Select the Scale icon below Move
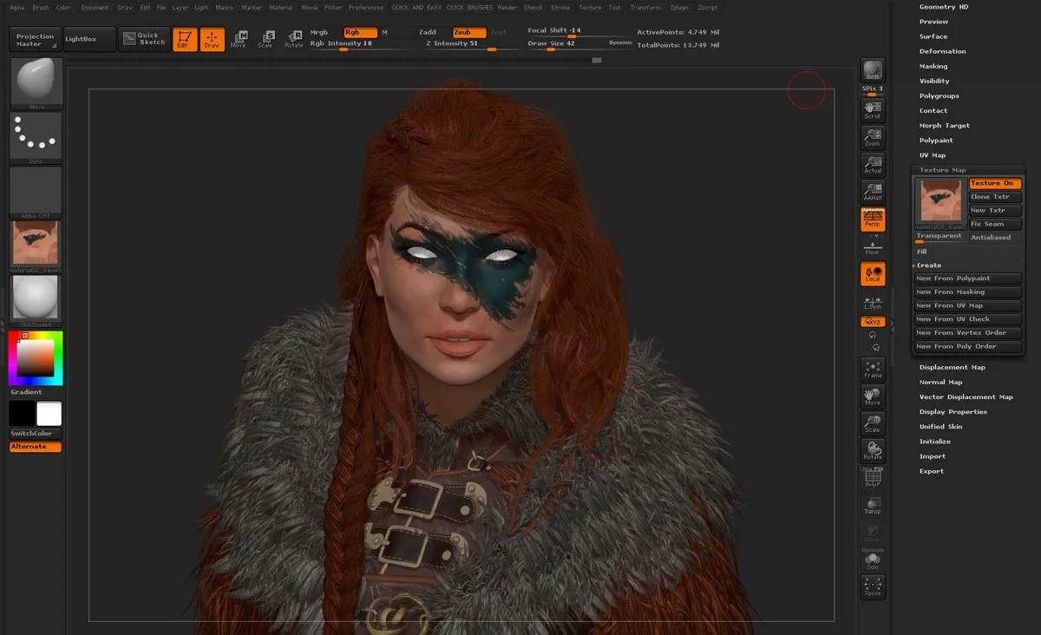Screen dimensions: 1041x635 point(872,425)
